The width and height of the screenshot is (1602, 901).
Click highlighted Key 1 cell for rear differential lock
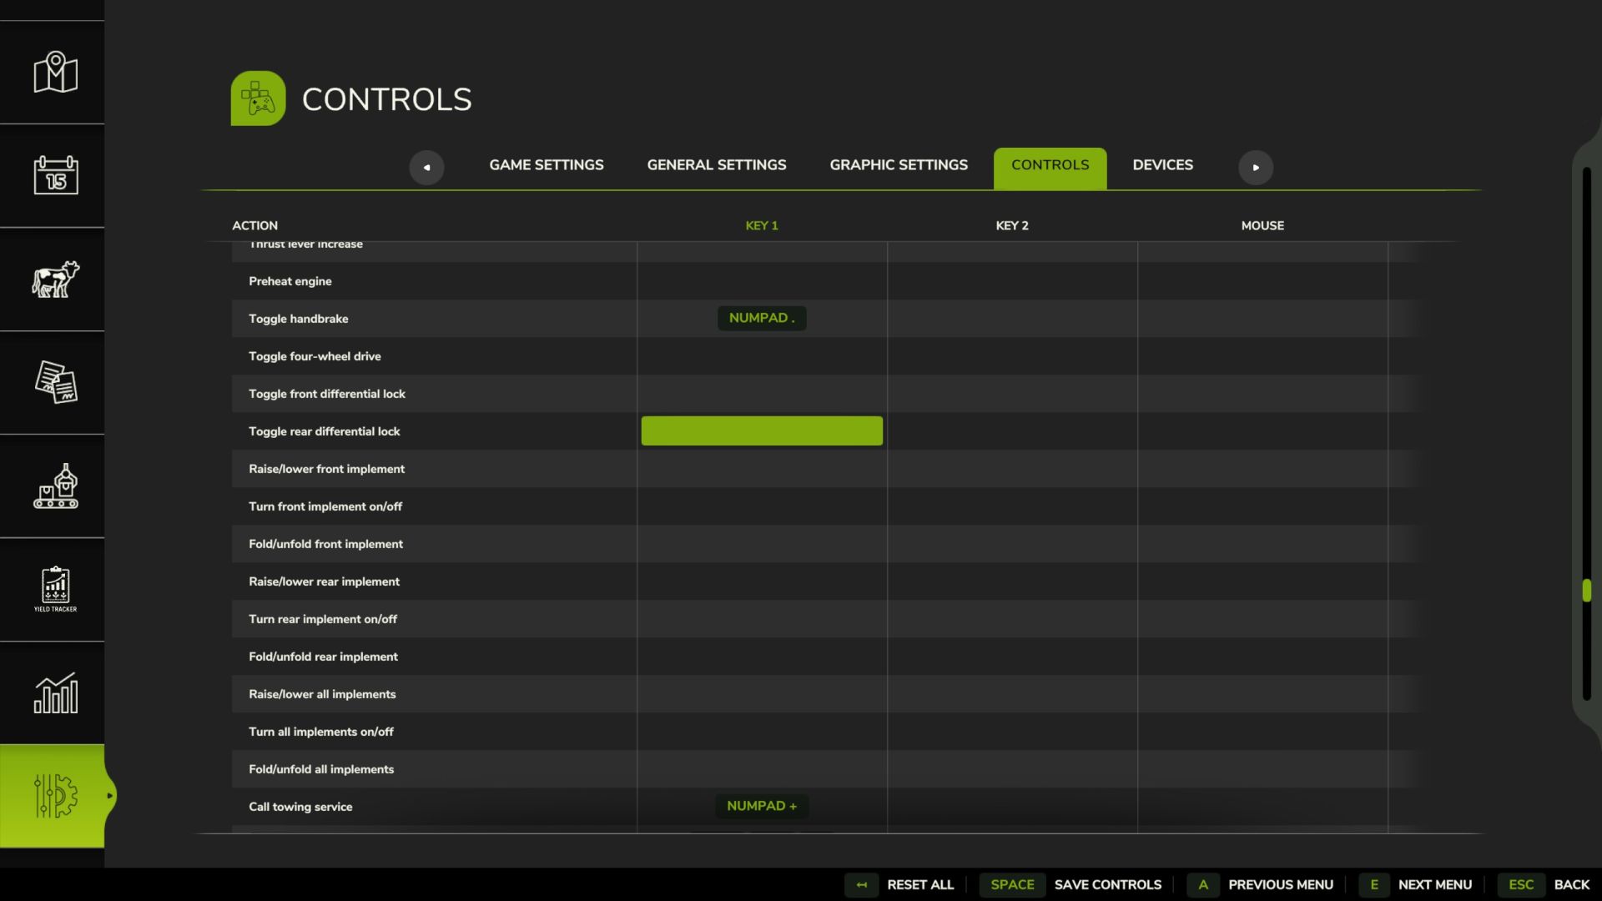pos(762,431)
